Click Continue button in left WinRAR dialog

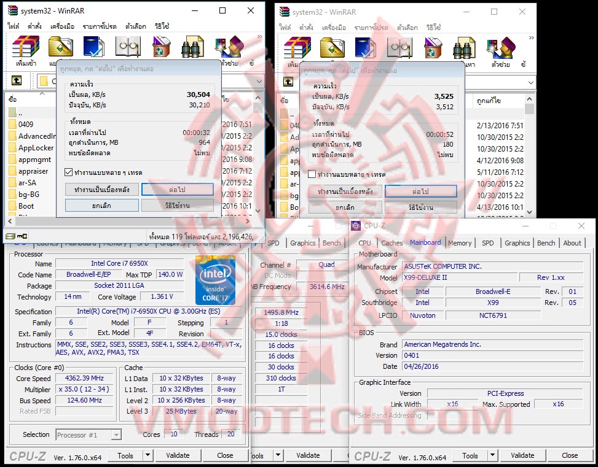(178, 189)
